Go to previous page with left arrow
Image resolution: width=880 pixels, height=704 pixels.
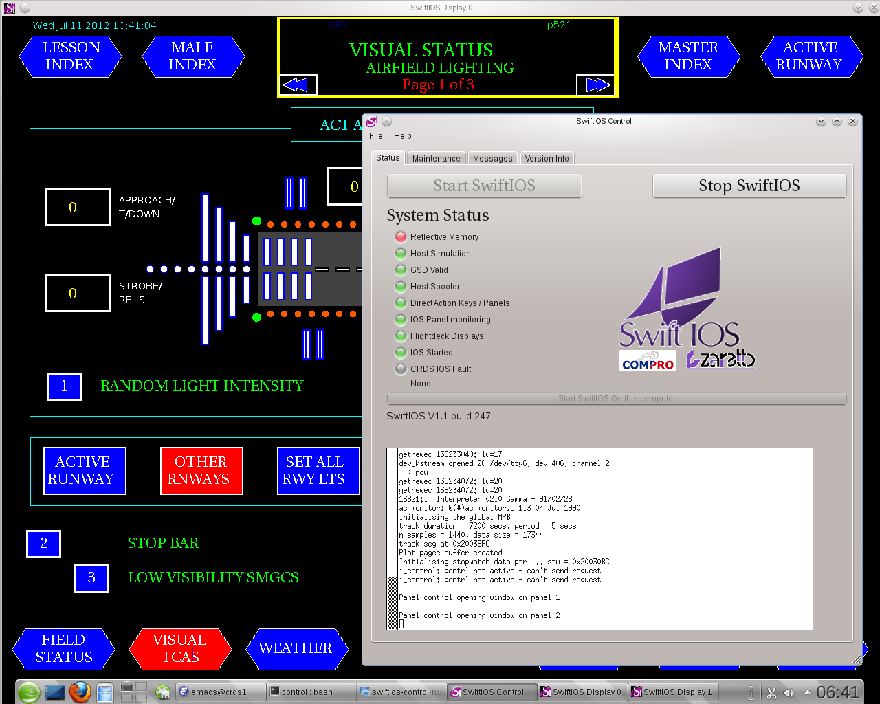[x=298, y=85]
